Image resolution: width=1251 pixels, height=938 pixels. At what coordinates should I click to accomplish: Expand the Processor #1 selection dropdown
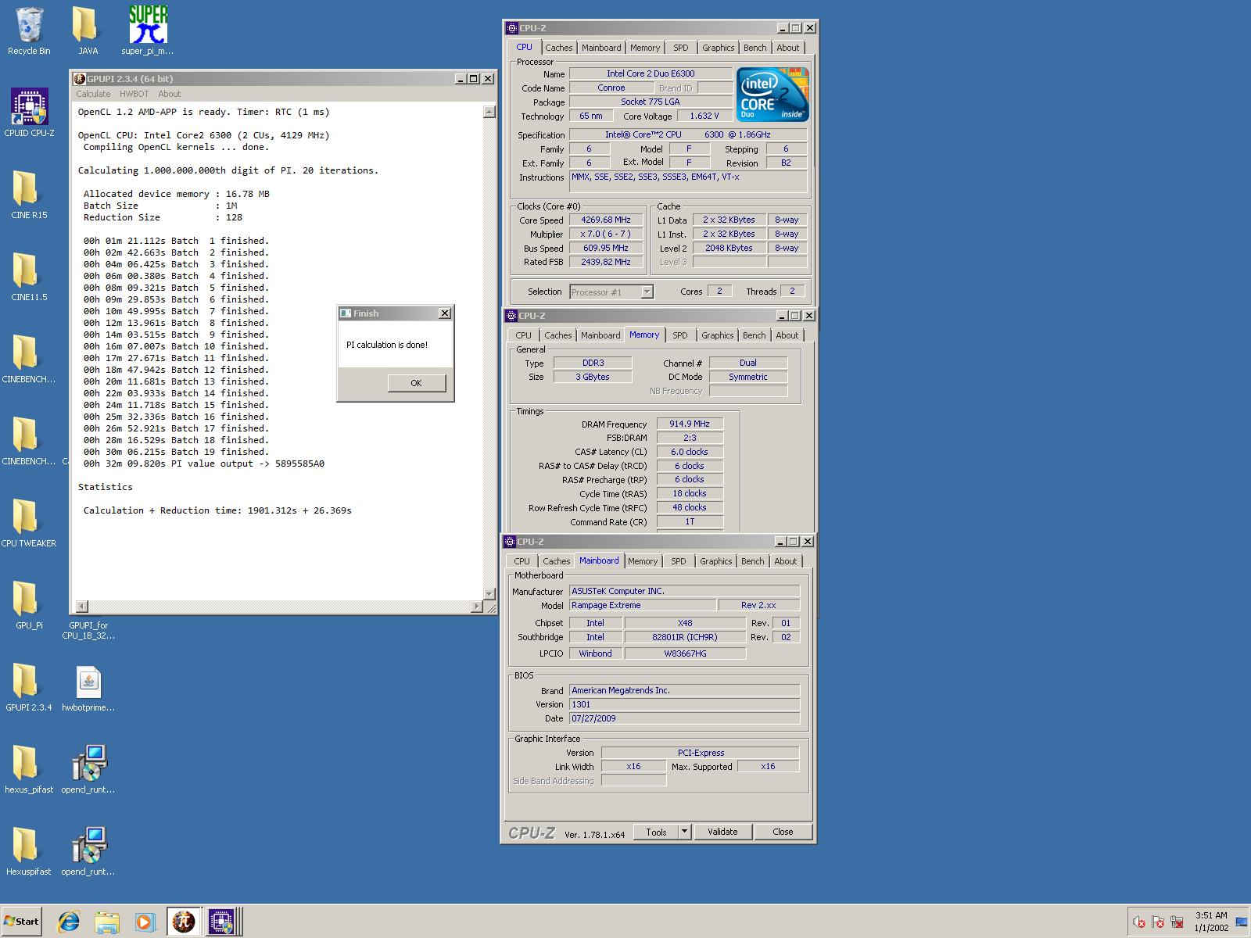[647, 292]
